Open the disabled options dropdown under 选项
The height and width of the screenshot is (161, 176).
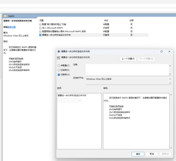69,100
